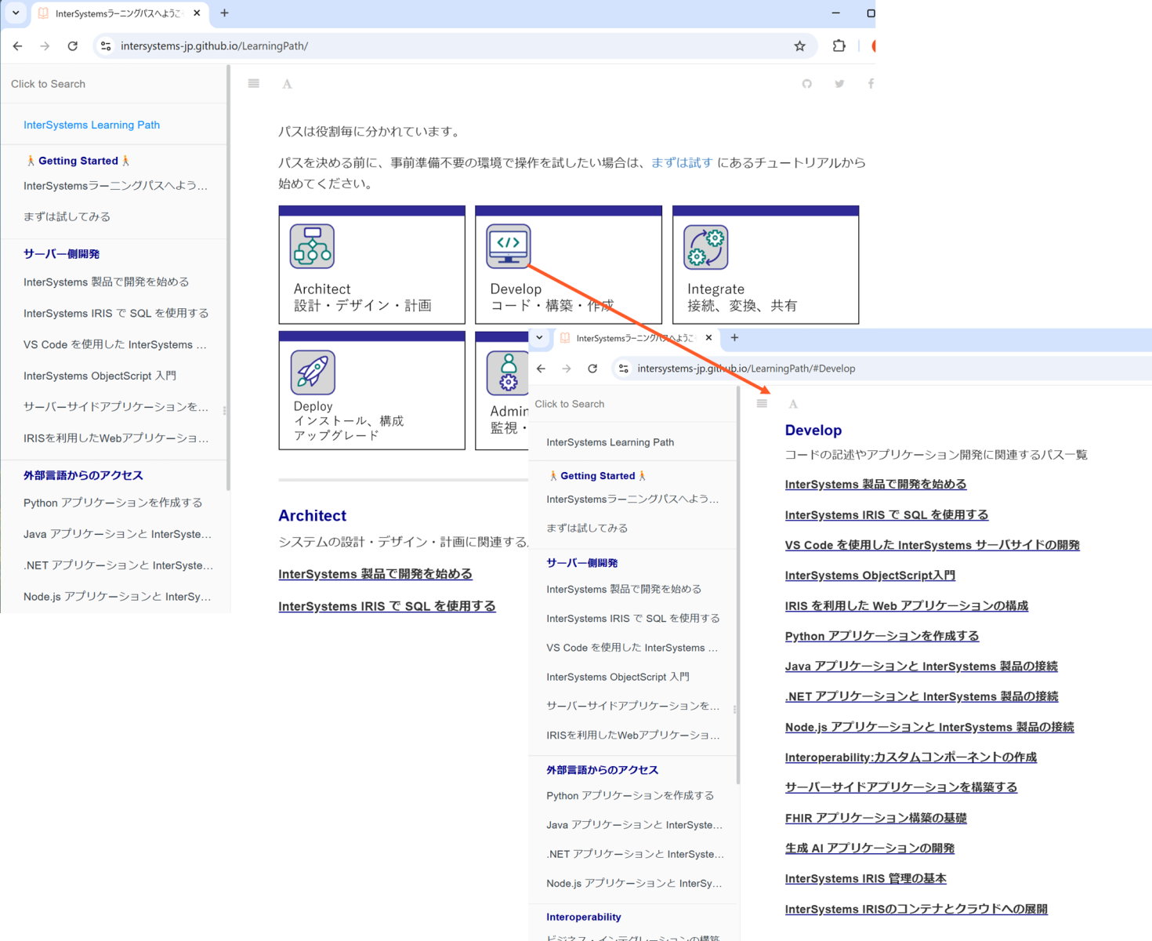Open FHIR アプリケーション構築の基礎 link
The image size is (1152, 941).
(x=875, y=818)
